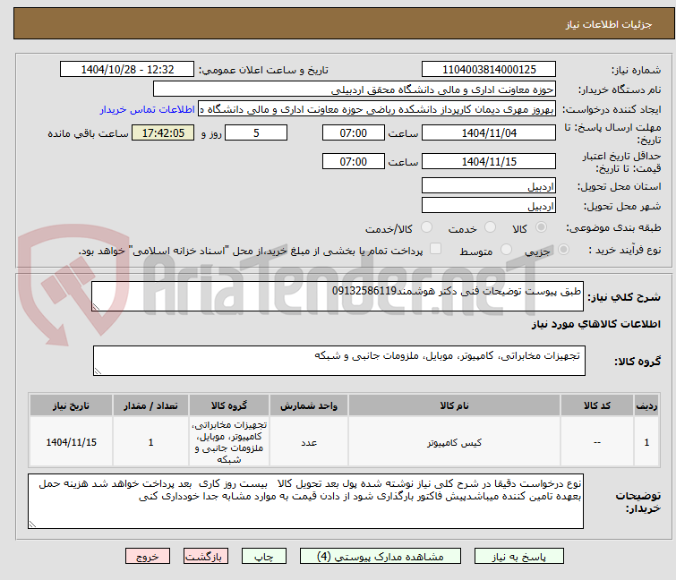Screen dimensions: 676x580
Task: Open 'مشاهده مدارک پیوستی (4)' attachments
Action: [381, 557]
